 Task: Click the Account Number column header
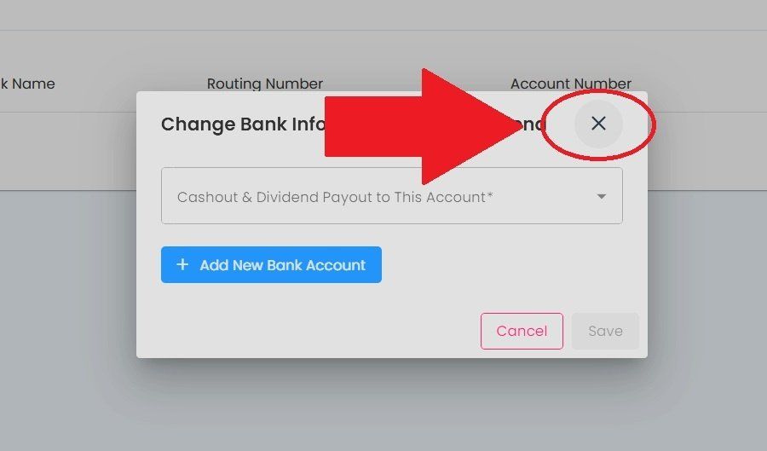pos(571,84)
